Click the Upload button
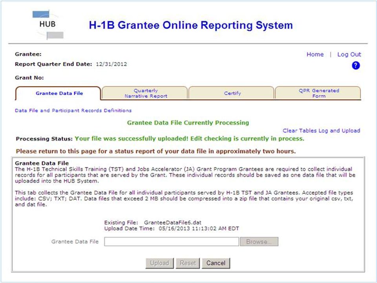Viewport: 377px width, 283px height. [159, 263]
